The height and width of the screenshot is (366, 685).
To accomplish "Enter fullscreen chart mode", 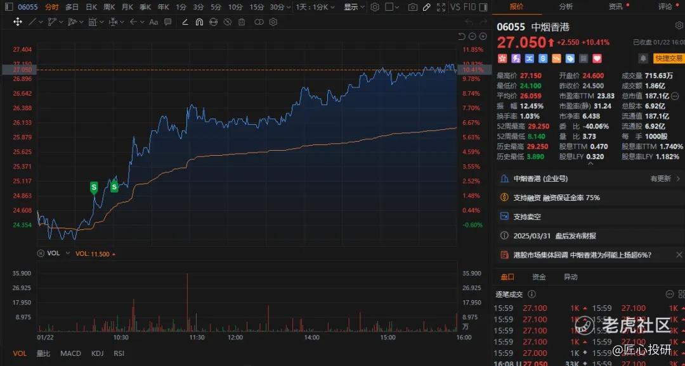I will [441, 7].
